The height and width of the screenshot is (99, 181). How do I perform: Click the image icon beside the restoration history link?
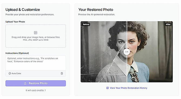click(x=107, y=88)
